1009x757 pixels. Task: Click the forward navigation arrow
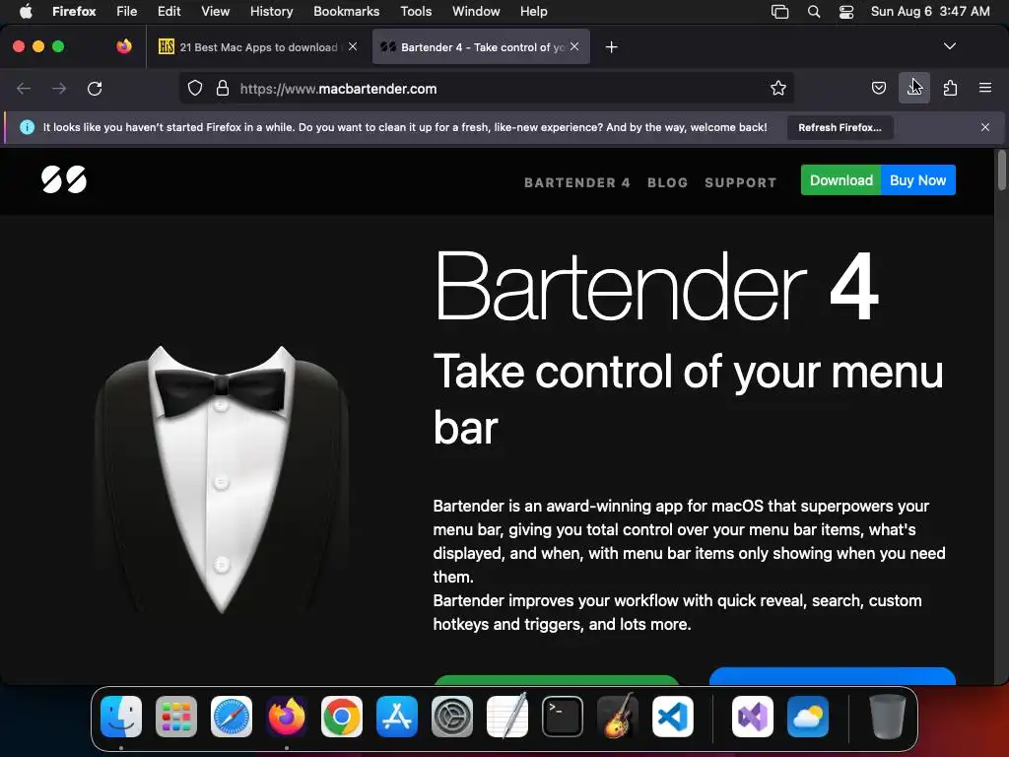click(x=59, y=88)
